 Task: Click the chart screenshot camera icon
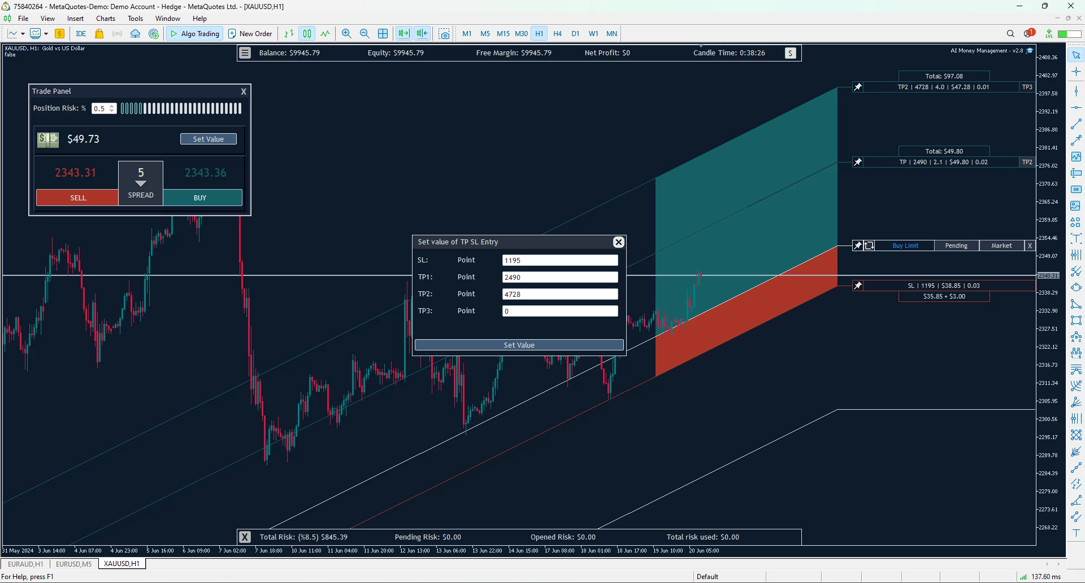[x=444, y=34]
